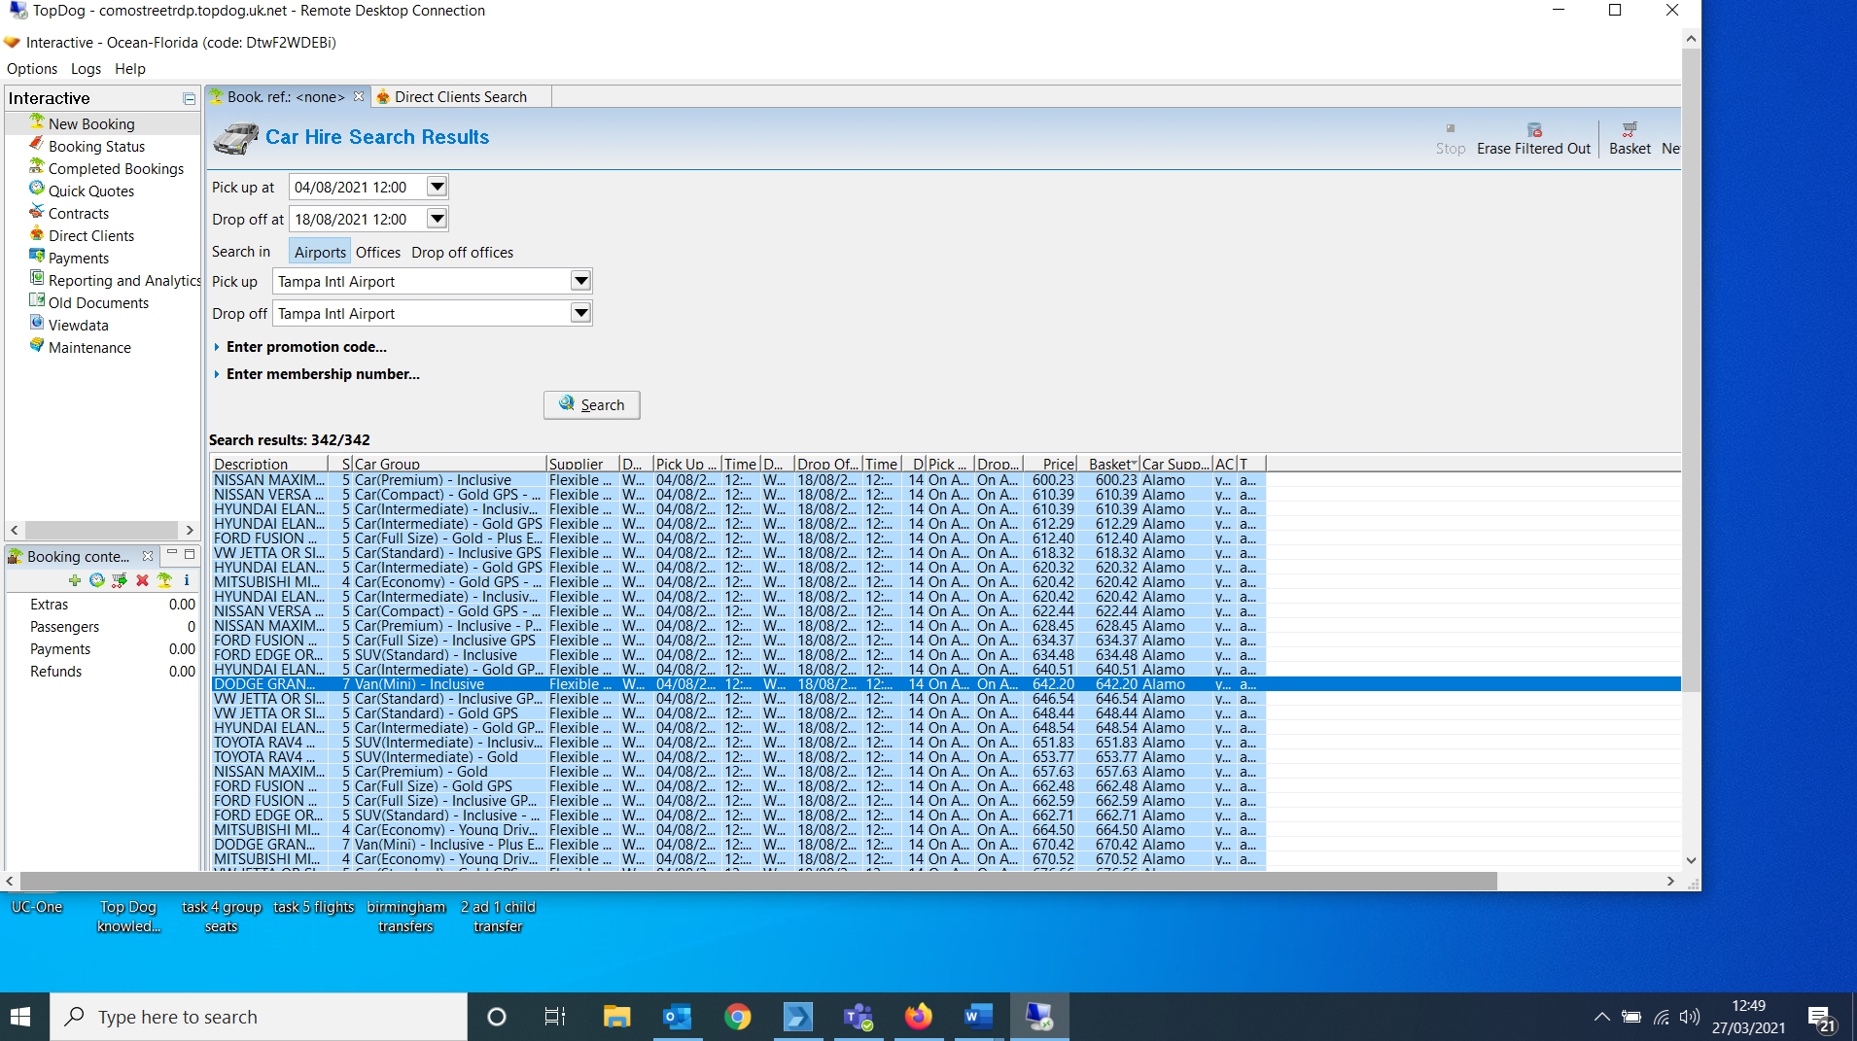Open Booking Status in the Interactive panel
1857x1041 pixels.
(96, 147)
